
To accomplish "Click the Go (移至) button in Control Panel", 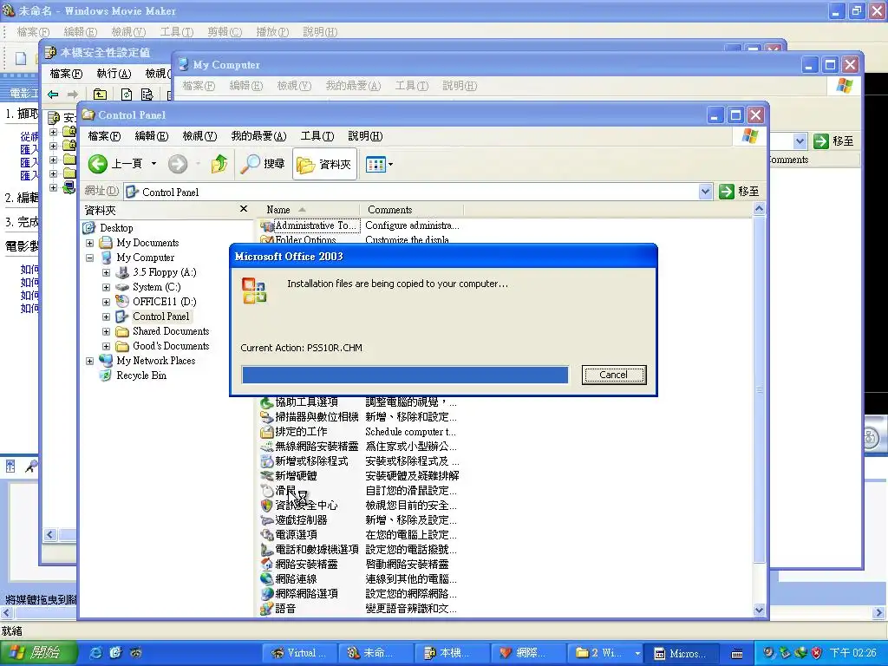I will pos(739,192).
